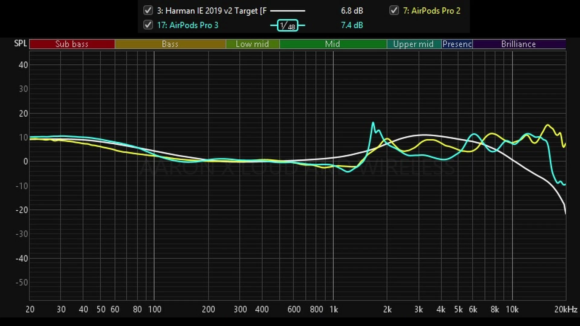
Task: Click the 7.4 dB value
Action: (x=352, y=25)
